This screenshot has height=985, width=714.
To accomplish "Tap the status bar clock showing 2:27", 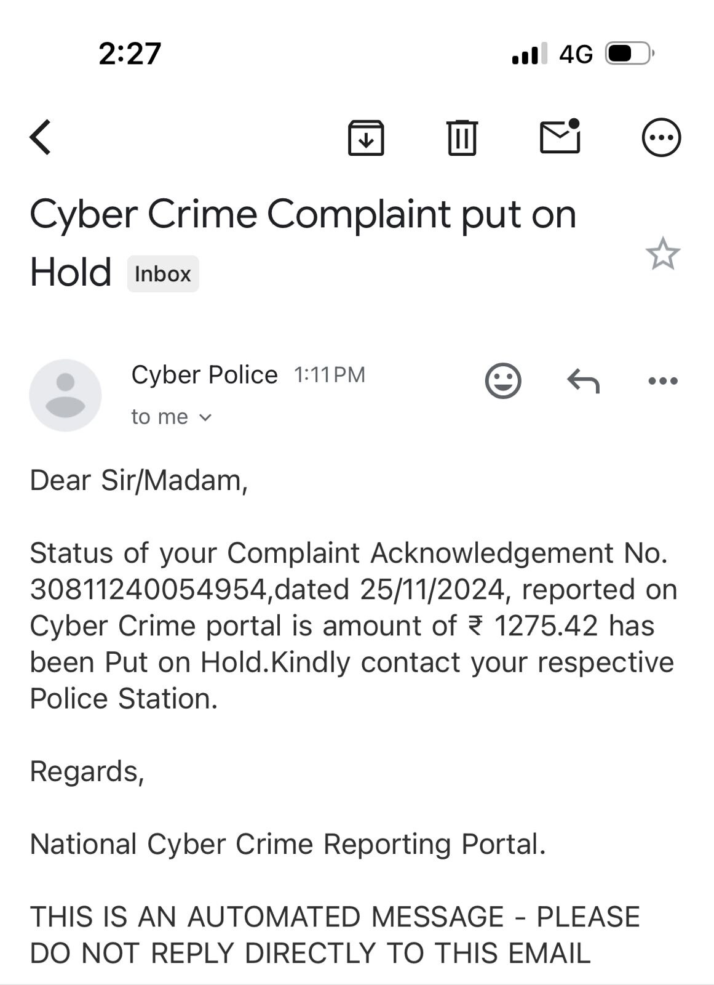I will [130, 54].
